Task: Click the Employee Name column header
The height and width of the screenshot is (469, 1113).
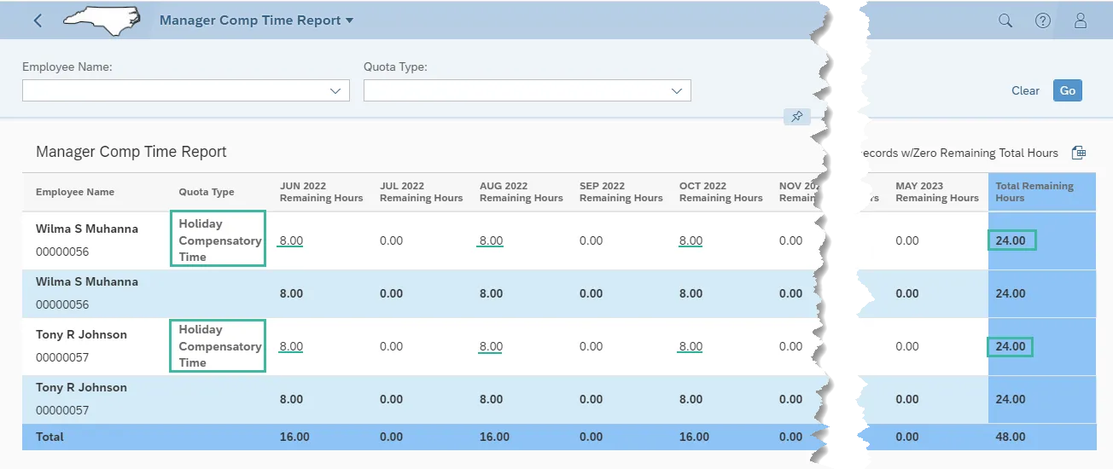Action: [x=75, y=192]
